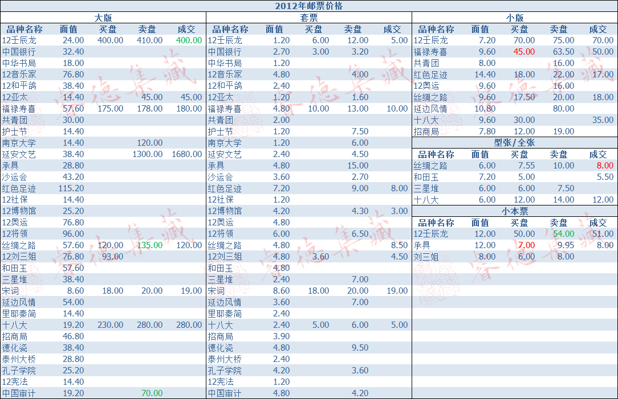The height and width of the screenshot is (399, 618).
Task: Select 63.50 卖盘 of 福禄寿喜 in 小版
Action: [x=564, y=52]
